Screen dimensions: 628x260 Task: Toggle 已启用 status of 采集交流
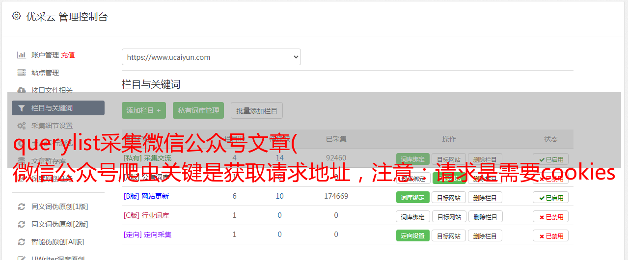click(551, 159)
